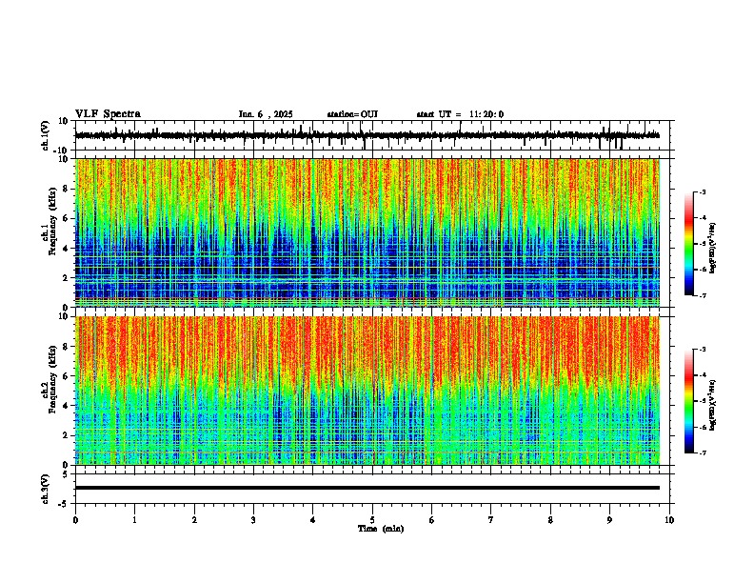754x583 pixels.
Task: Click the ch.1 "Frequency (kHz)" axis label
Action: click(52, 221)
